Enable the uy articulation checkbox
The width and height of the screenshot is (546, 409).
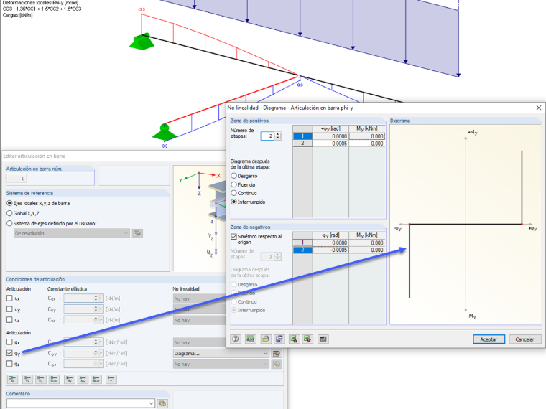[x=9, y=309]
